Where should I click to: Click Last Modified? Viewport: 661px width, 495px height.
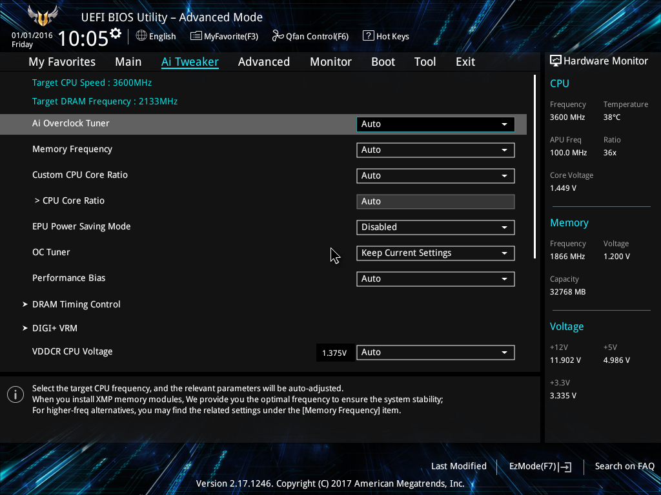click(x=459, y=467)
